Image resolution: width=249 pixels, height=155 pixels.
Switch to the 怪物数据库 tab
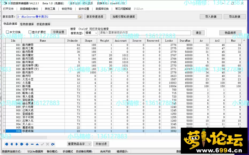point(27,24)
